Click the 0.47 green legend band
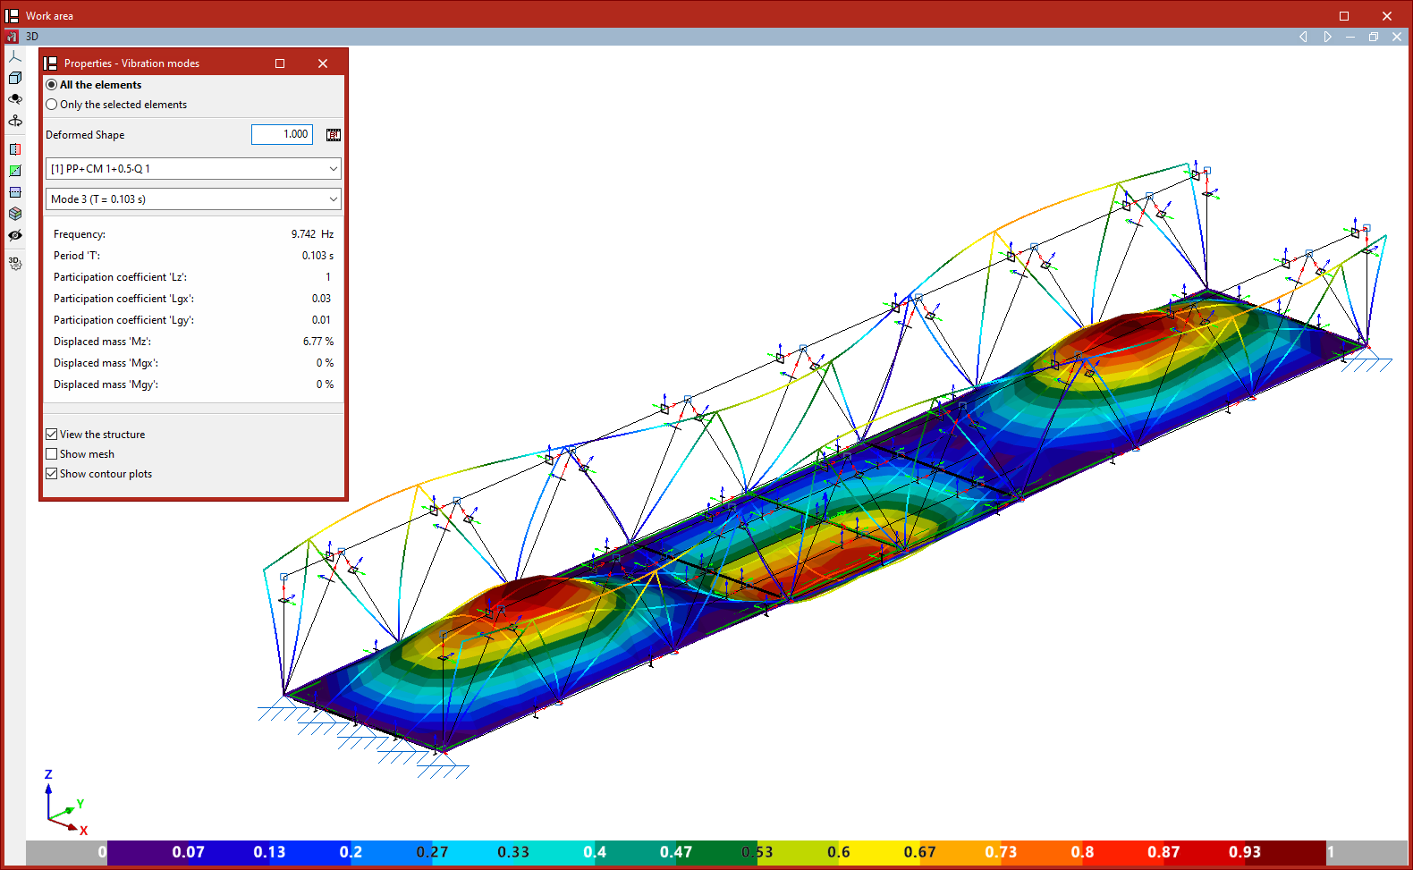Image resolution: width=1413 pixels, height=870 pixels. [x=636, y=852]
